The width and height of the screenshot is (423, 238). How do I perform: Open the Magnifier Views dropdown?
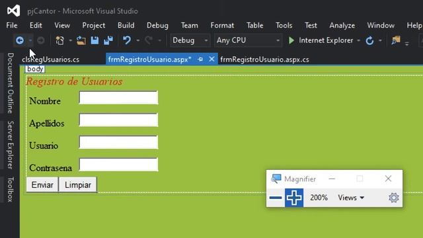351,198
